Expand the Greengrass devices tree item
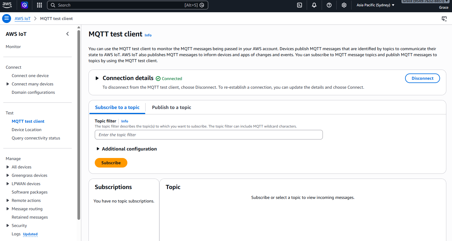The image size is (452, 241). tap(8, 175)
